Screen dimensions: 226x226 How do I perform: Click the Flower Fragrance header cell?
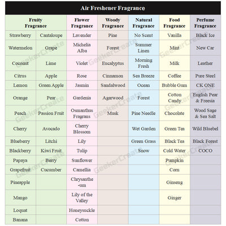tap(82, 23)
